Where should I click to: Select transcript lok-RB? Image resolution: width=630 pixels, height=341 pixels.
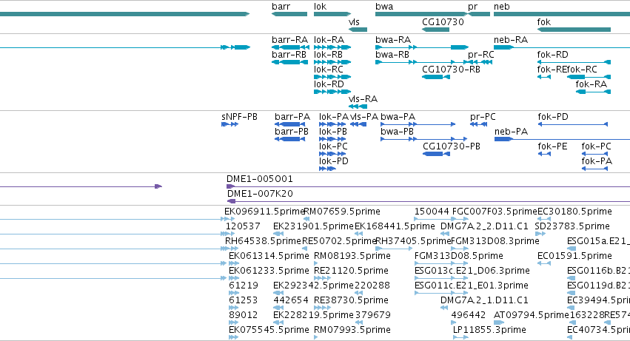coord(328,55)
